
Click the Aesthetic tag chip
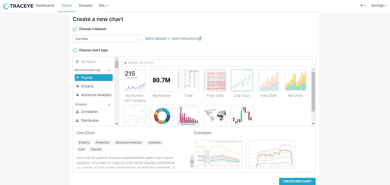155,143
